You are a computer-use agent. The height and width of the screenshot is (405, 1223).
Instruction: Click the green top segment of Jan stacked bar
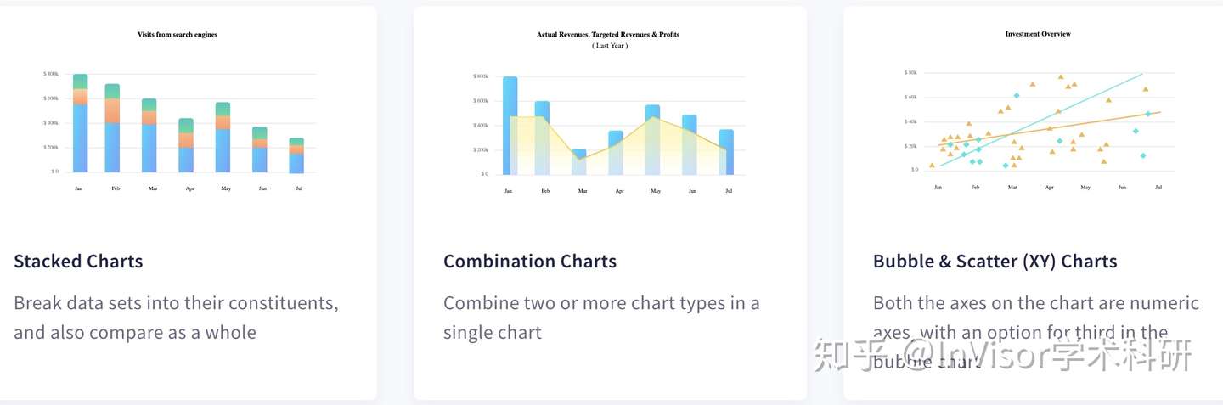80,82
